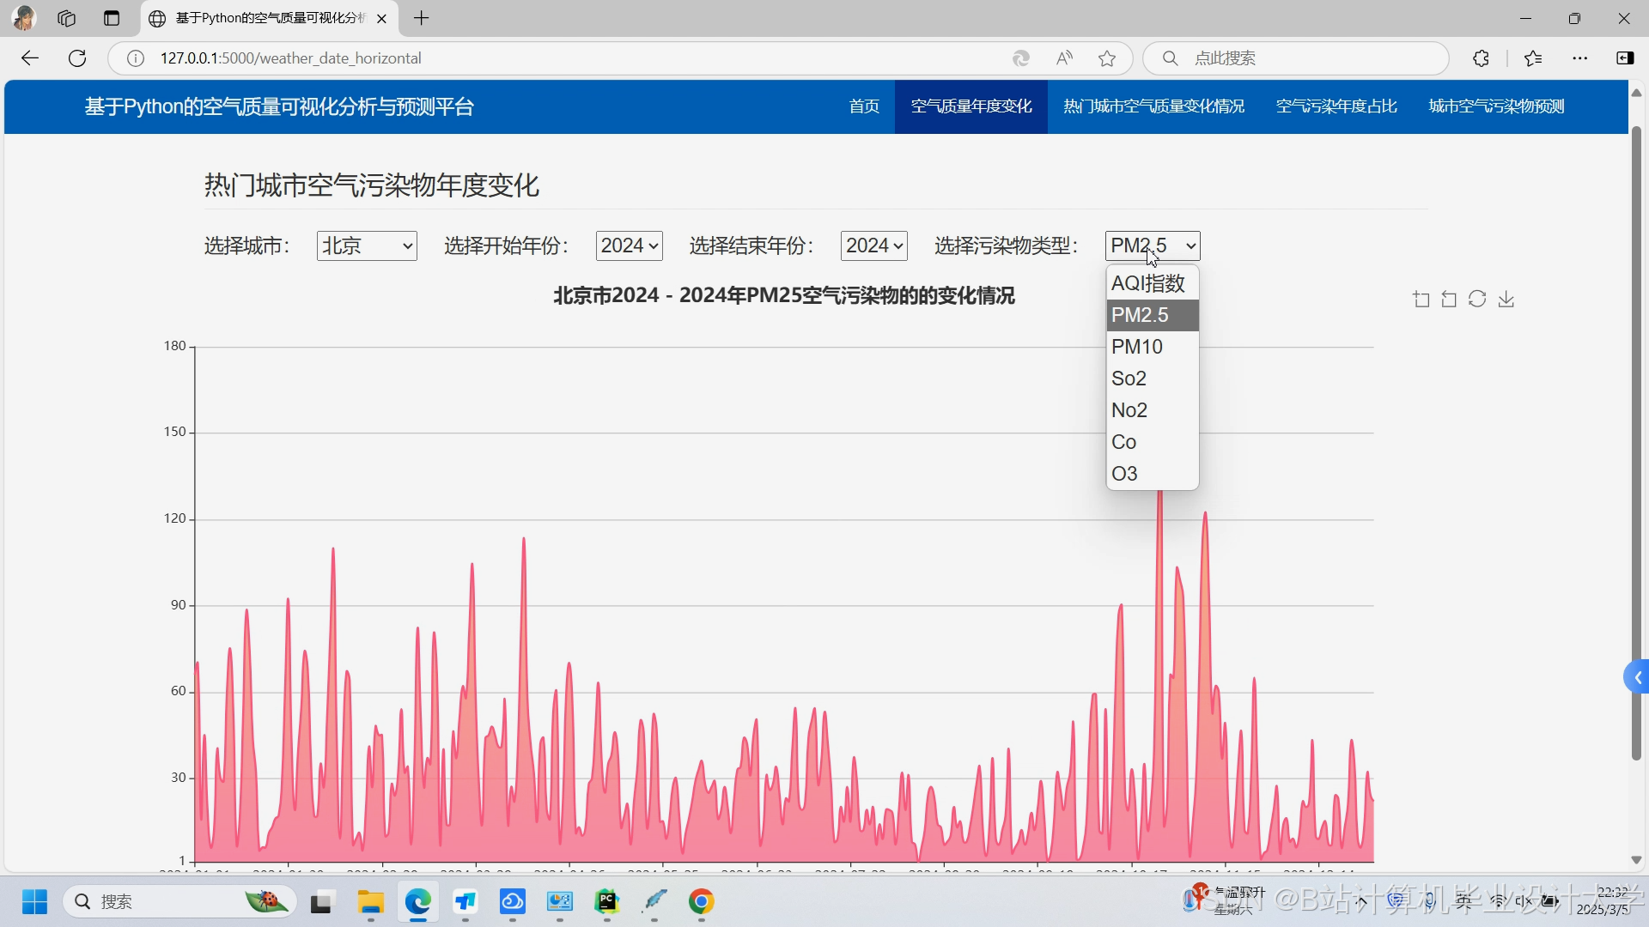Toggle Wi-Fi from the system tray
The image size is (1649, 927).
point(1499,901)
